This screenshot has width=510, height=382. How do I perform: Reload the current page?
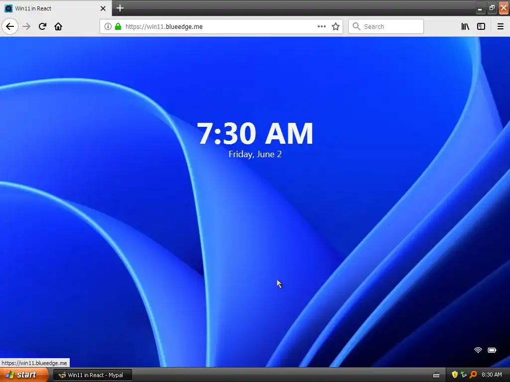click(42, 26)
